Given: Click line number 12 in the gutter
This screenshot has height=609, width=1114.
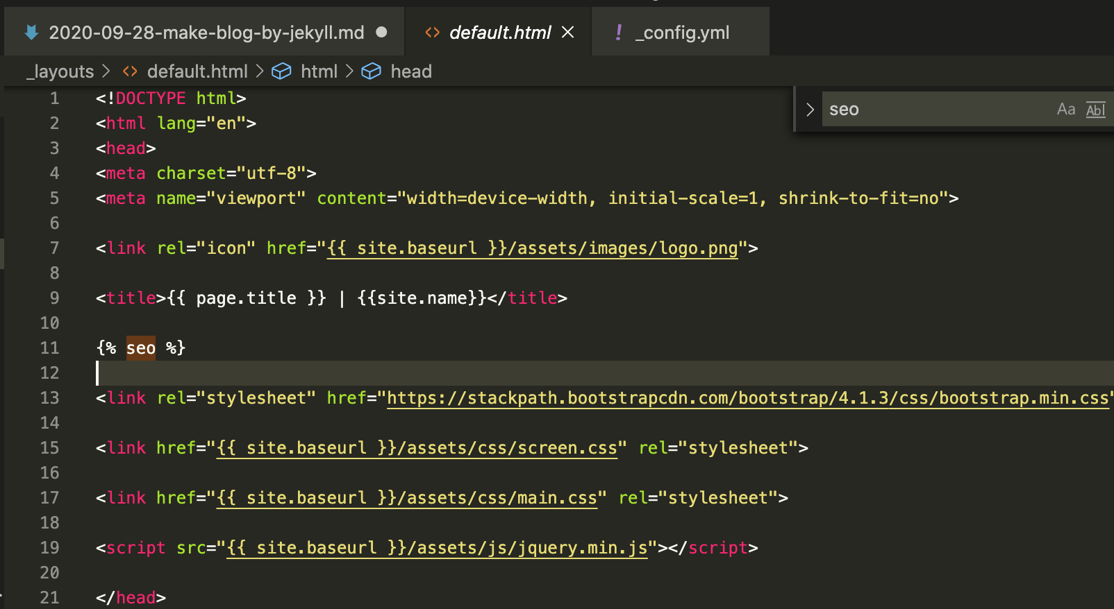Looking at the screenshot, I should point(49,373).
